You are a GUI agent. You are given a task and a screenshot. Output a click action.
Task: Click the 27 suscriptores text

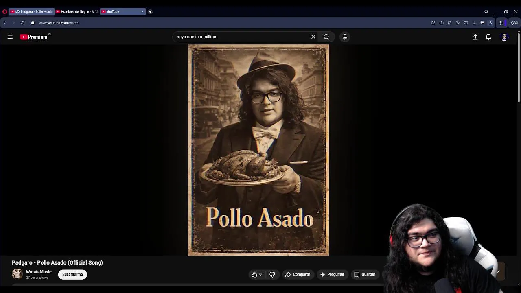point(37,278)
